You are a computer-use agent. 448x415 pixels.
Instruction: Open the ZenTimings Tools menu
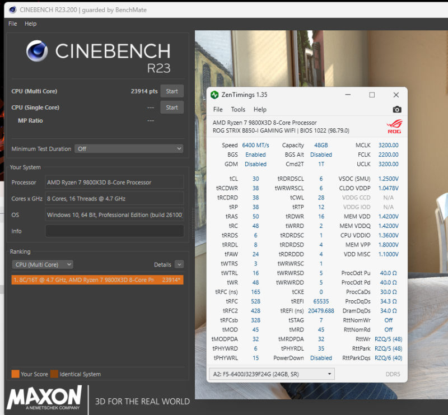click(x=238, y=109)
